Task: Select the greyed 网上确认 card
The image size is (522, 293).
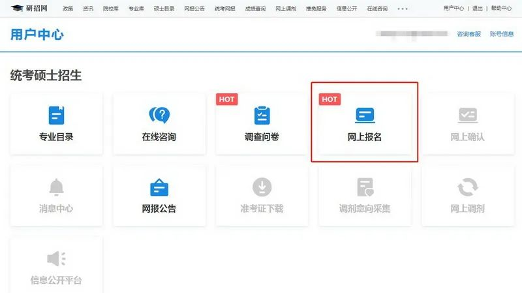Action: click(x=468, y=124)
